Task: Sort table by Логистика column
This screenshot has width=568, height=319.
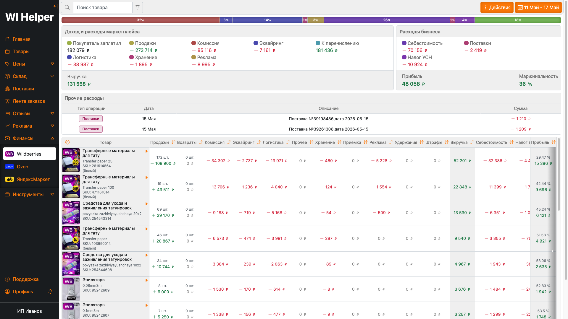Action: click(x=288, y=142)
